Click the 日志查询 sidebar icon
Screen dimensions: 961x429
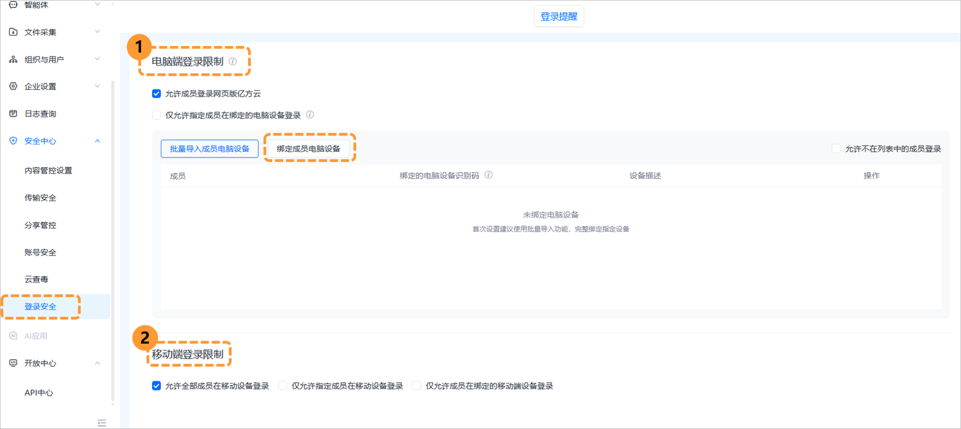(x=13, y=114)
